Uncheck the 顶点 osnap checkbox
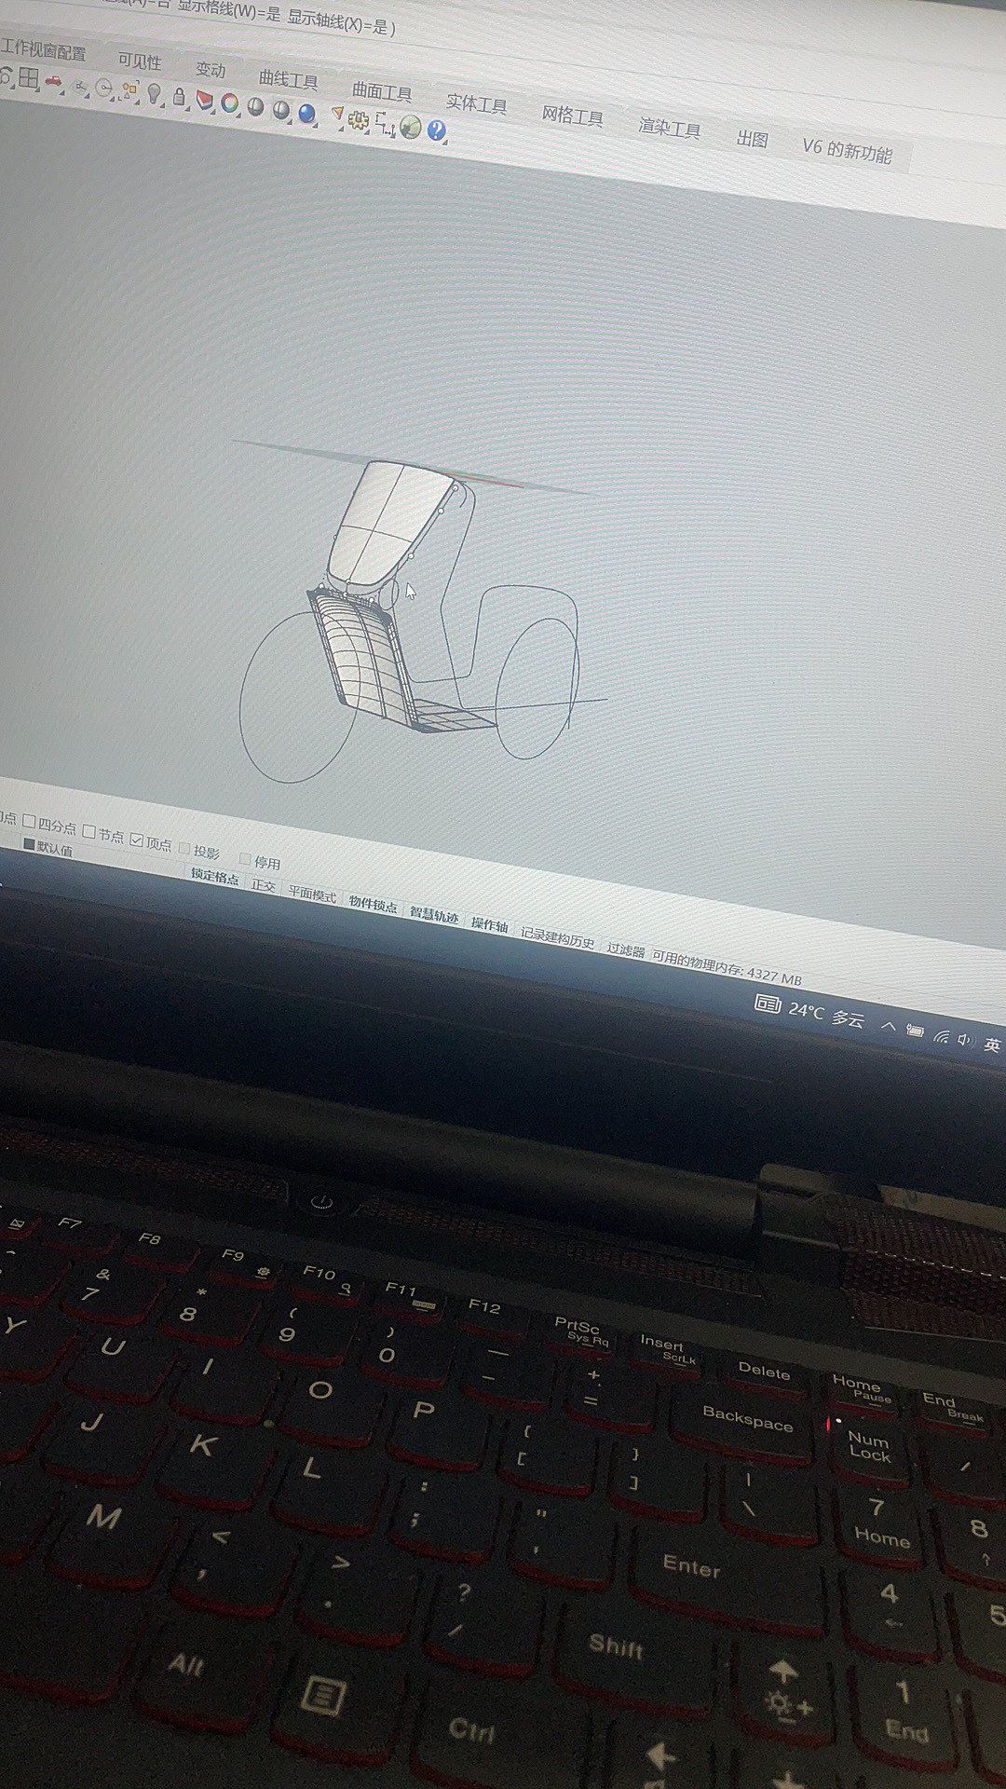 point(137,840)
